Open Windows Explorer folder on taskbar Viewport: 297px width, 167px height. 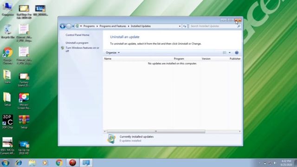tap(32, 163)
